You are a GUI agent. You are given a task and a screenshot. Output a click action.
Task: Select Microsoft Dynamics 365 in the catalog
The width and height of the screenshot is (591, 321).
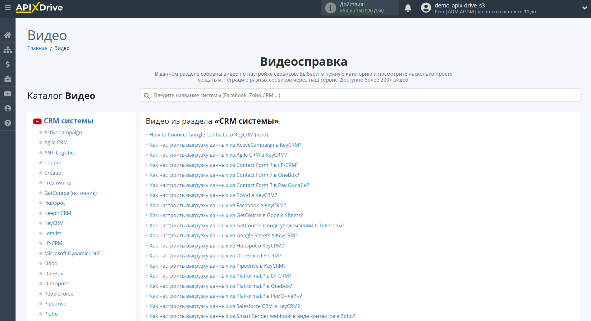(72, 253)
